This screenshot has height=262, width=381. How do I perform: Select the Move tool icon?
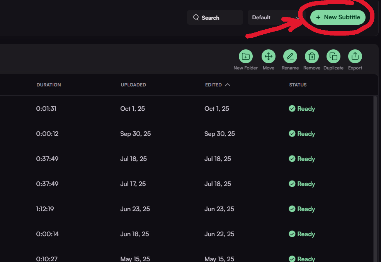point(268,57)
